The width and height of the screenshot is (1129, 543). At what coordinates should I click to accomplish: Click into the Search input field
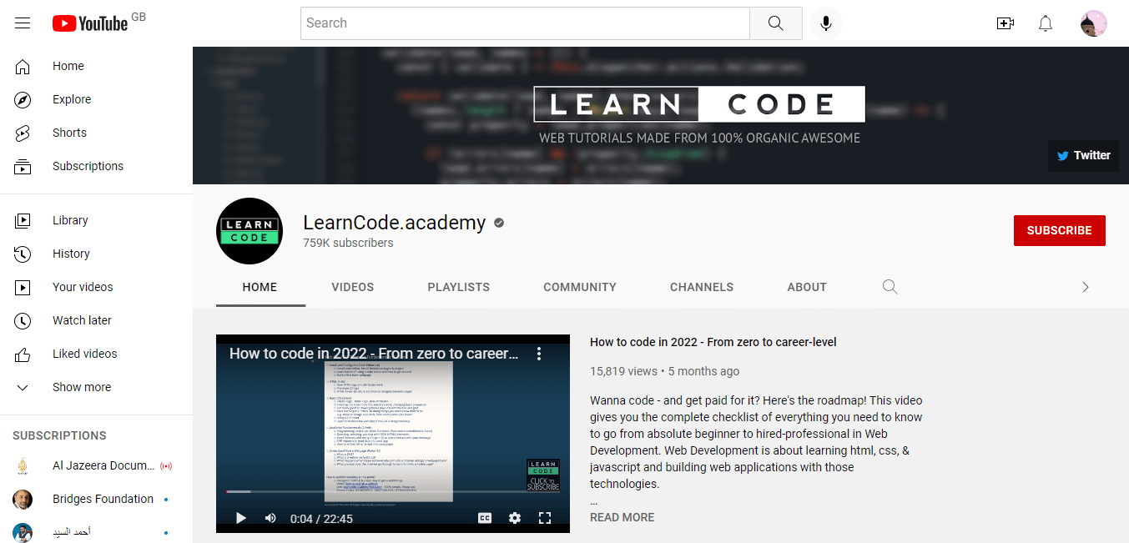click(x=525, y=23)
